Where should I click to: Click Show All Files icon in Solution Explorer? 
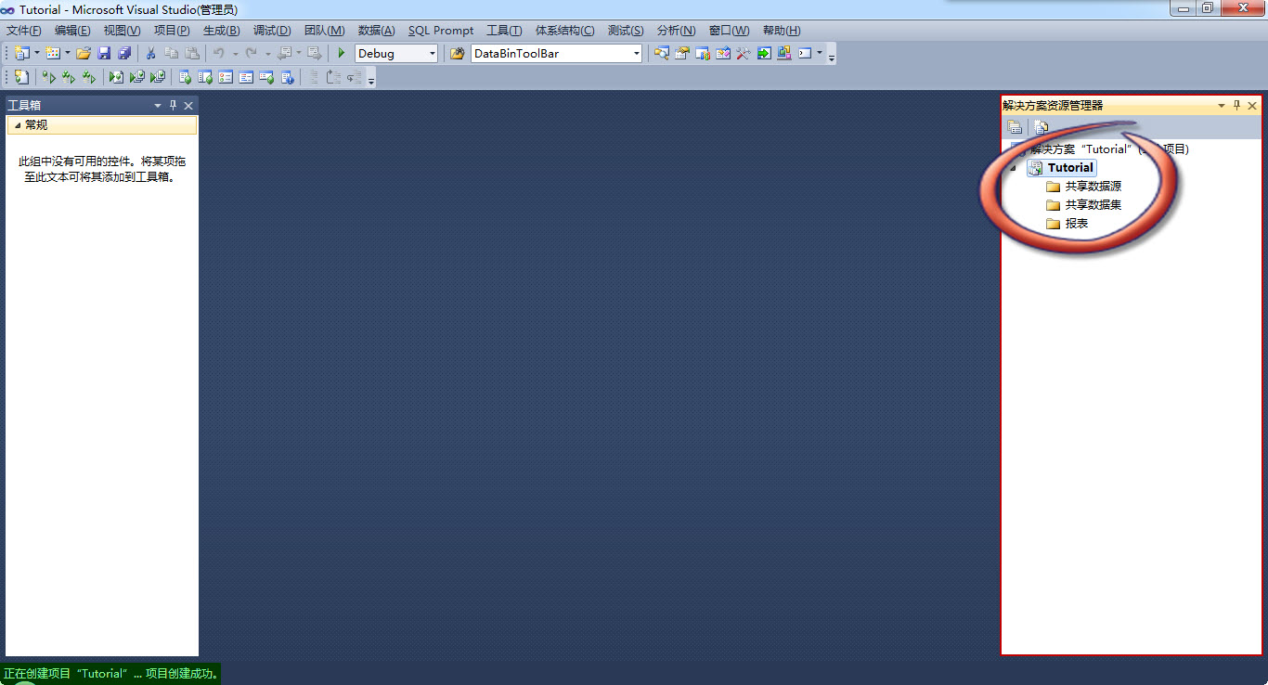(x=1041, y=127)
